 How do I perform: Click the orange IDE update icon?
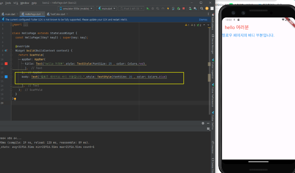tap(207, 9)
